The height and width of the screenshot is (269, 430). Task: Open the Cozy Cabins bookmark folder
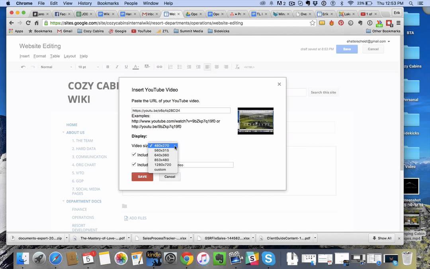(x=90, y=31)
